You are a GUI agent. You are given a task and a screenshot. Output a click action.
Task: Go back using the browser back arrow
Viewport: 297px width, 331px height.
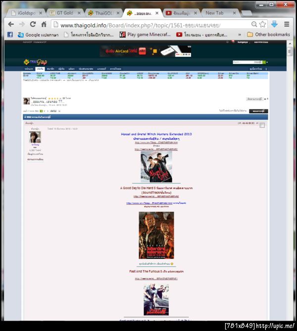point(11,24)
